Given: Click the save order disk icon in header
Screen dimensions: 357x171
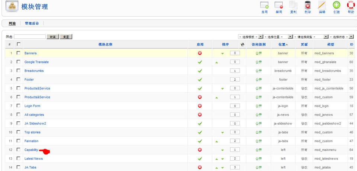Looking at the screenshot, I should (x=242, y=44).
